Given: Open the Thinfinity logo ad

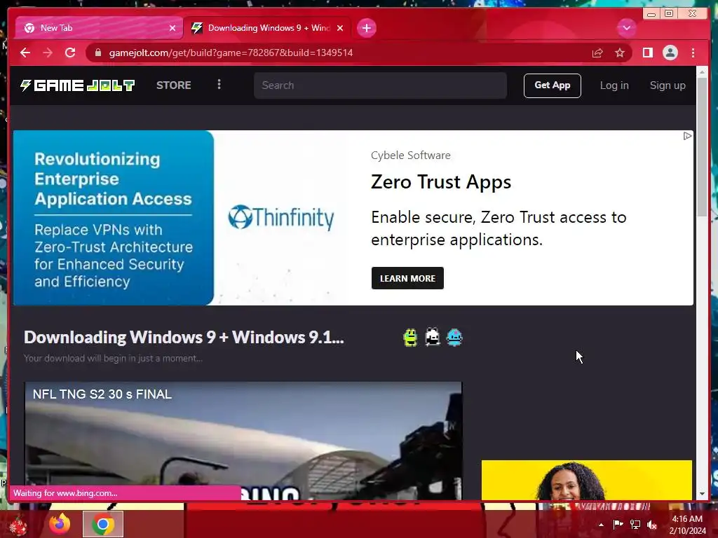Looking at the screenshot, I should tap(280, 217).
